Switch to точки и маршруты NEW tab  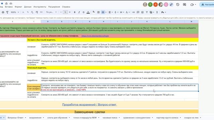tap(86, 118)
